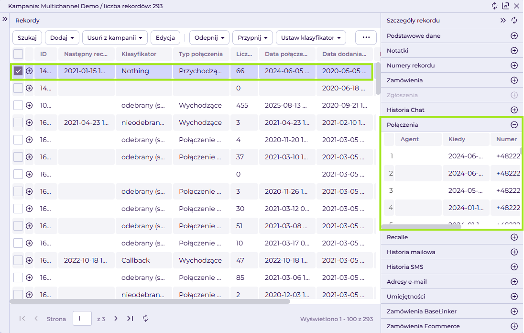Open campaign in a new window icon
The height and width of the screenshot is (333, 524).
[506, 6]
